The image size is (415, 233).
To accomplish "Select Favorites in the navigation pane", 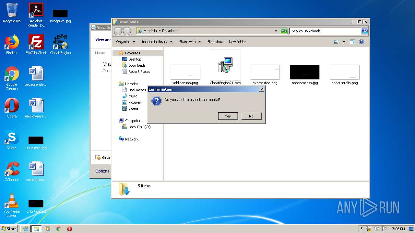I will pos(132,53).
